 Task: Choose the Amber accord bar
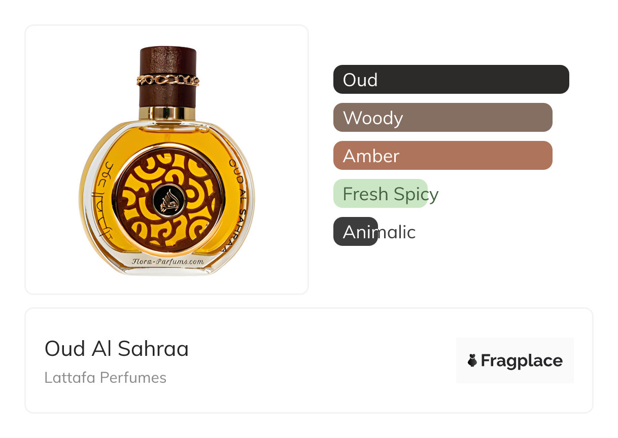click(x=442, y=156)
